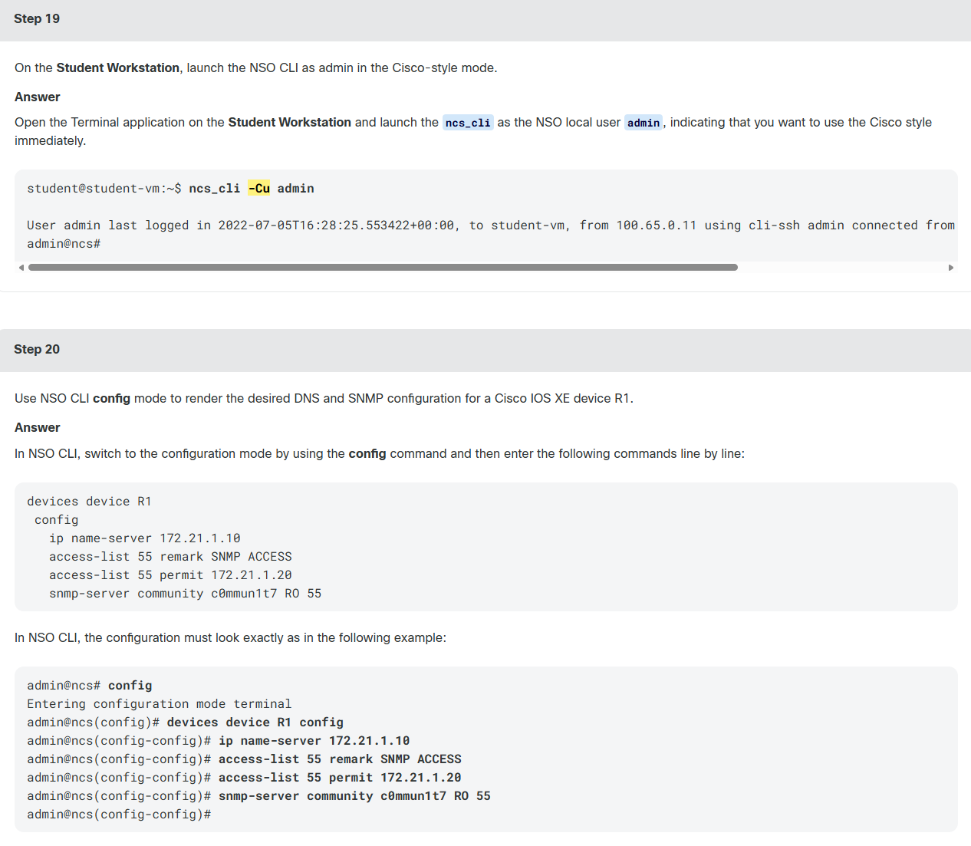971x846 pixels.
Task: Click the 'ncs_cli' command text in terminal block
Action: 215,189
